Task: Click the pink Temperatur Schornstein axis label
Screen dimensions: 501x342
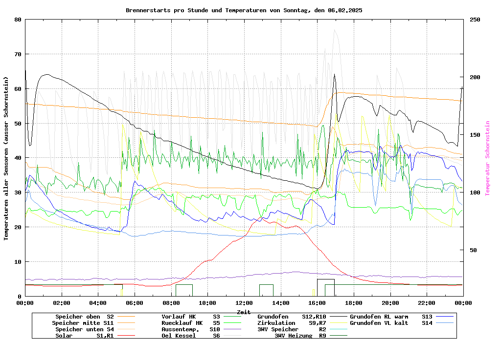Action: 487,158
